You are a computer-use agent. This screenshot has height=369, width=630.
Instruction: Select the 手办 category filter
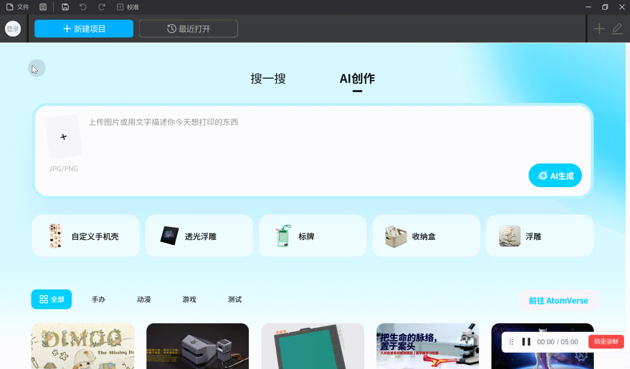click(99, 299)
